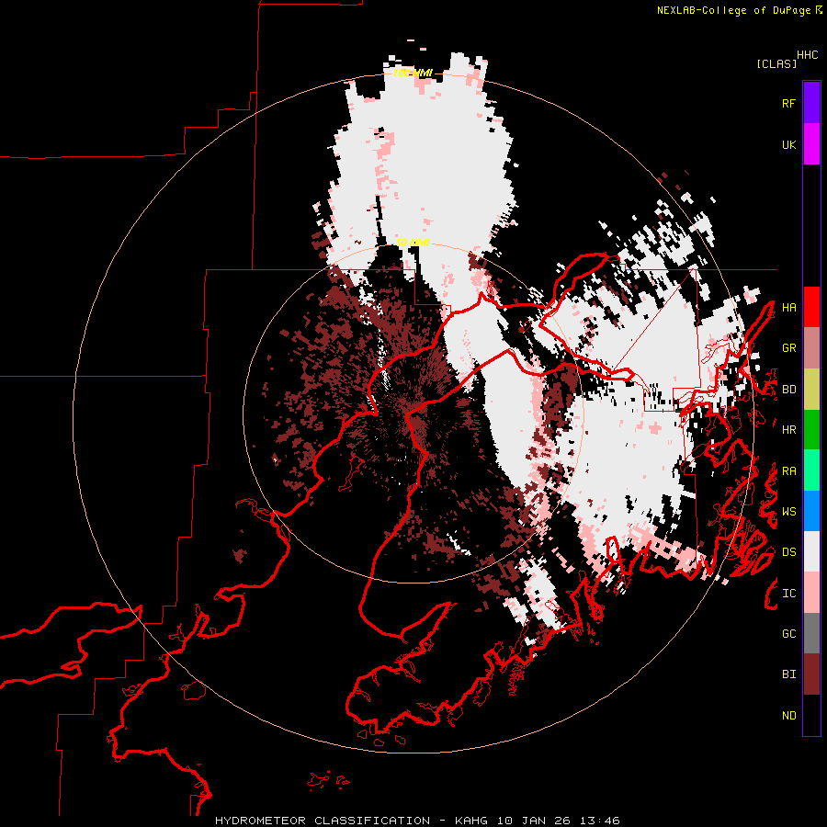Click the DS legend label

click(788, 552)
